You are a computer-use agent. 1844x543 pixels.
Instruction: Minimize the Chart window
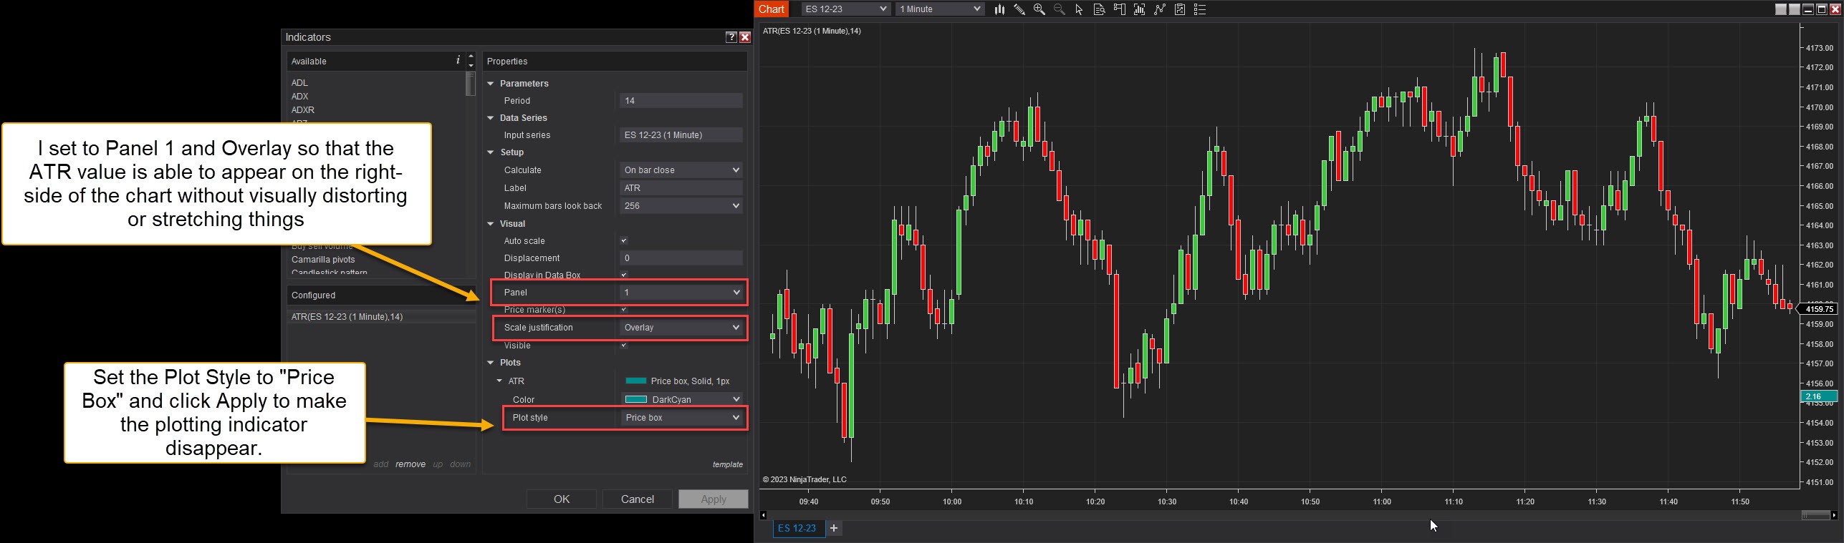1809,9
